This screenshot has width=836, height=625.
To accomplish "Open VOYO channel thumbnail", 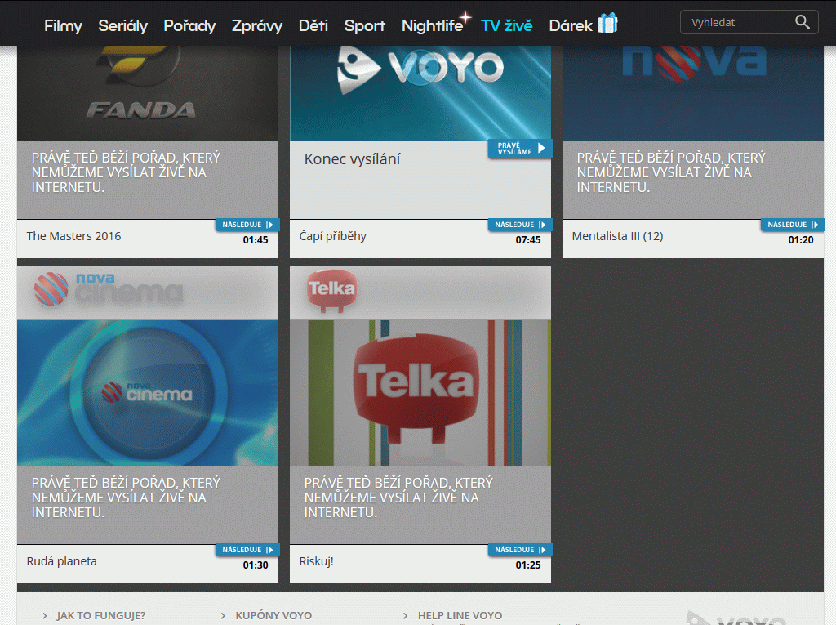I will (x=420, y=93).
